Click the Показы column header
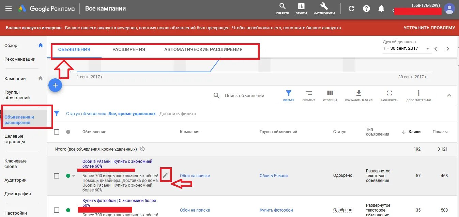This screenshot has height=217, width=459. [x=440, y=132]
